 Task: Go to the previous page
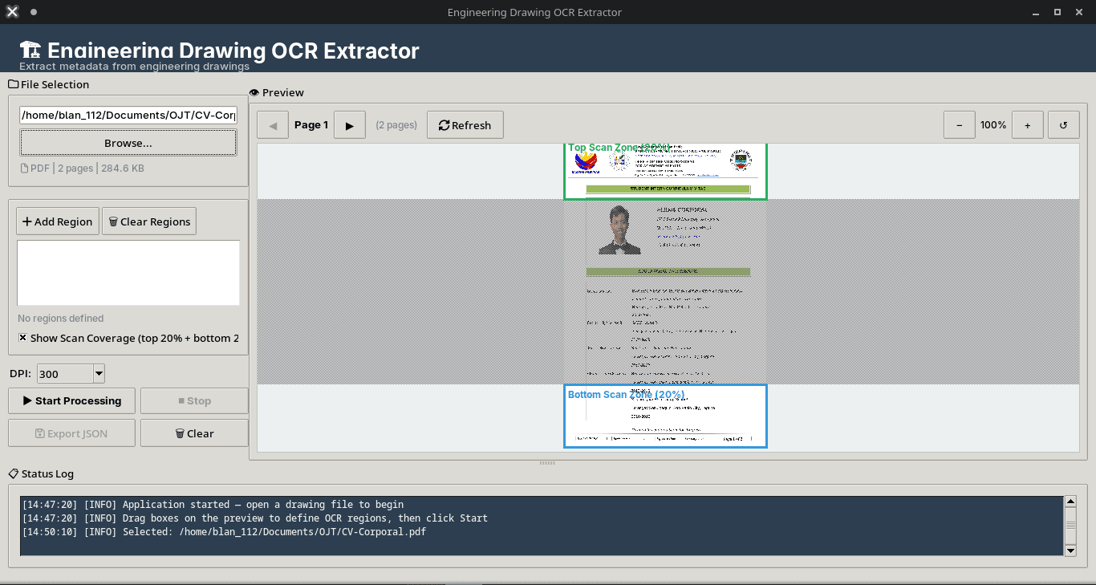[x=273, y=125]
